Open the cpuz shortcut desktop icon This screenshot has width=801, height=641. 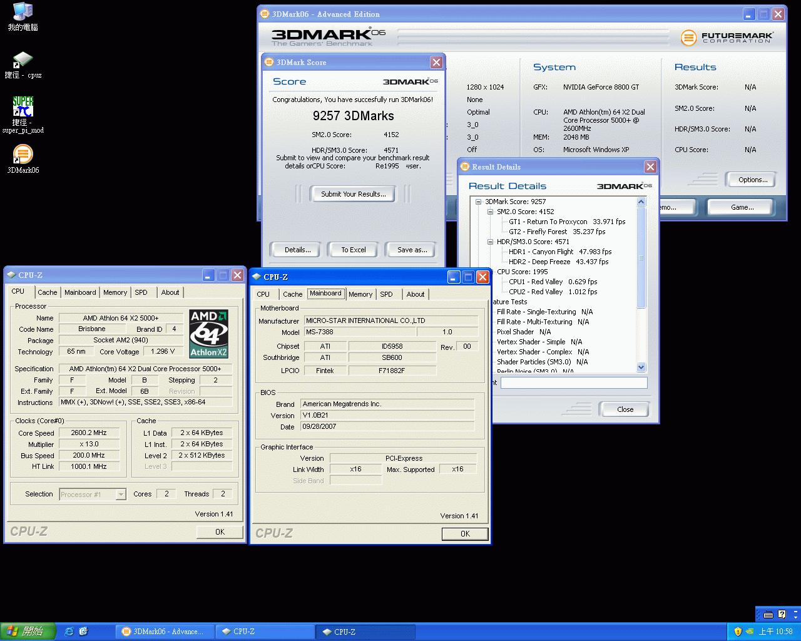23,65
